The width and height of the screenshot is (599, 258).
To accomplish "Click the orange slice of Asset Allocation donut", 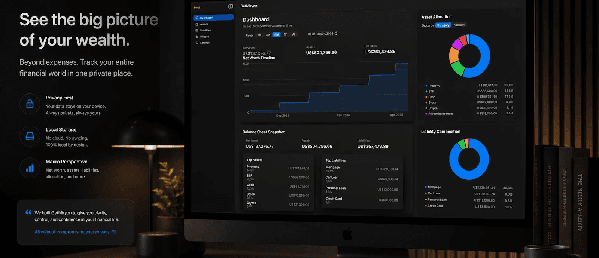I will point(454,55).
